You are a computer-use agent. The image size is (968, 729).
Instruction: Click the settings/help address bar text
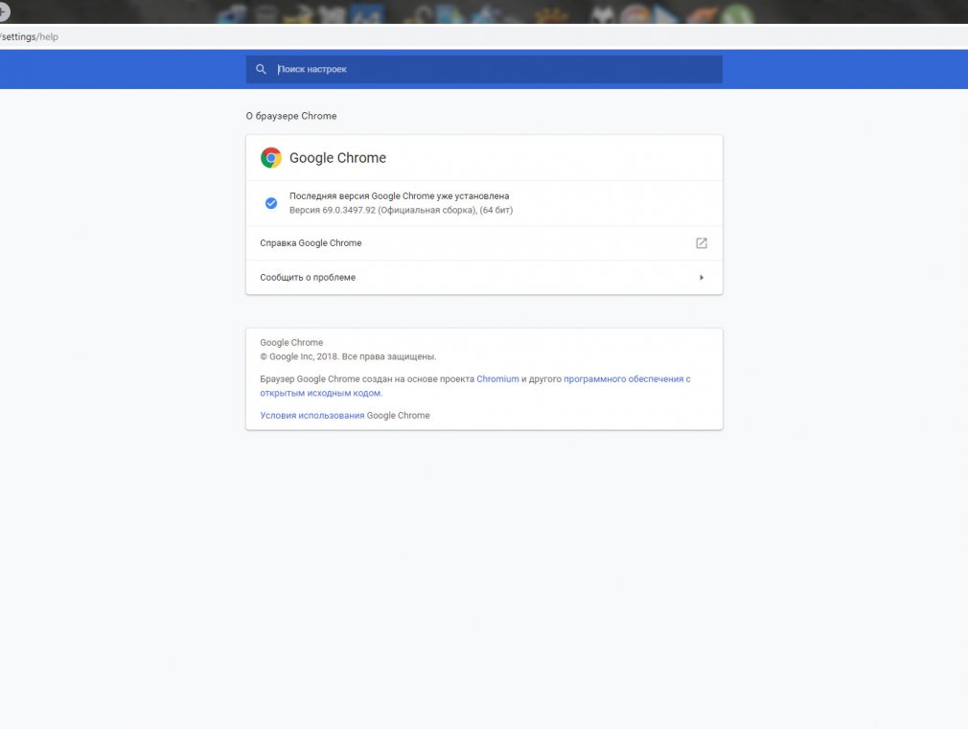click(x=29, y=36)
